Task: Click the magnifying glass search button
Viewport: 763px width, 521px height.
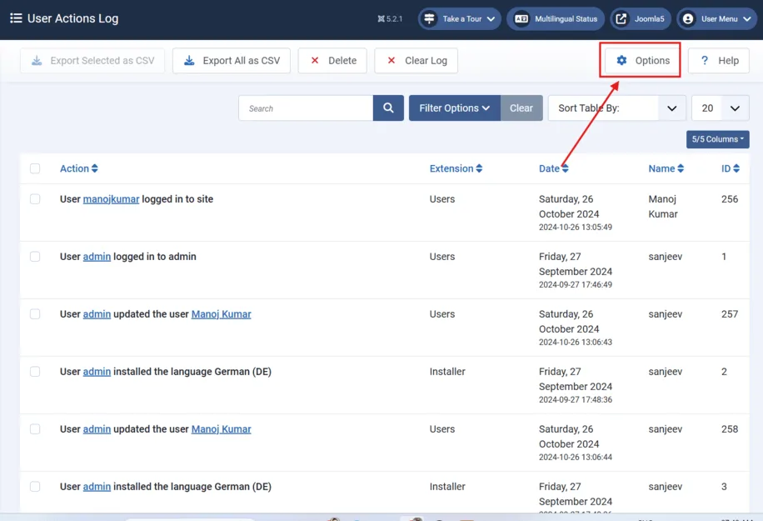Action: click(x=388, y=108)
